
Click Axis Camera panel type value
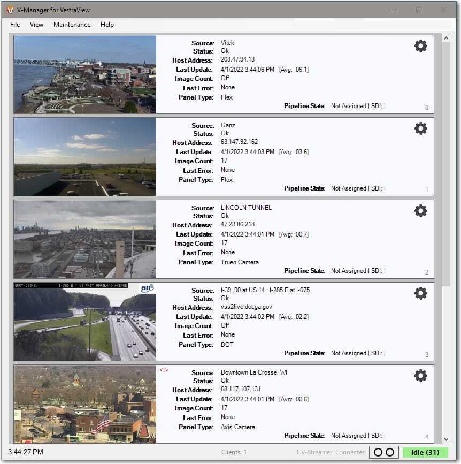tap(238, 427)
